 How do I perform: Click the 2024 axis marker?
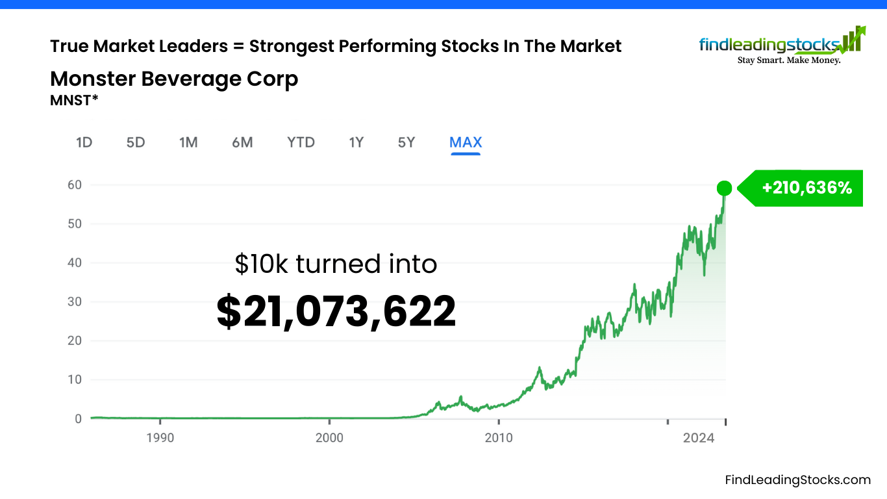[x=699, y=438]
